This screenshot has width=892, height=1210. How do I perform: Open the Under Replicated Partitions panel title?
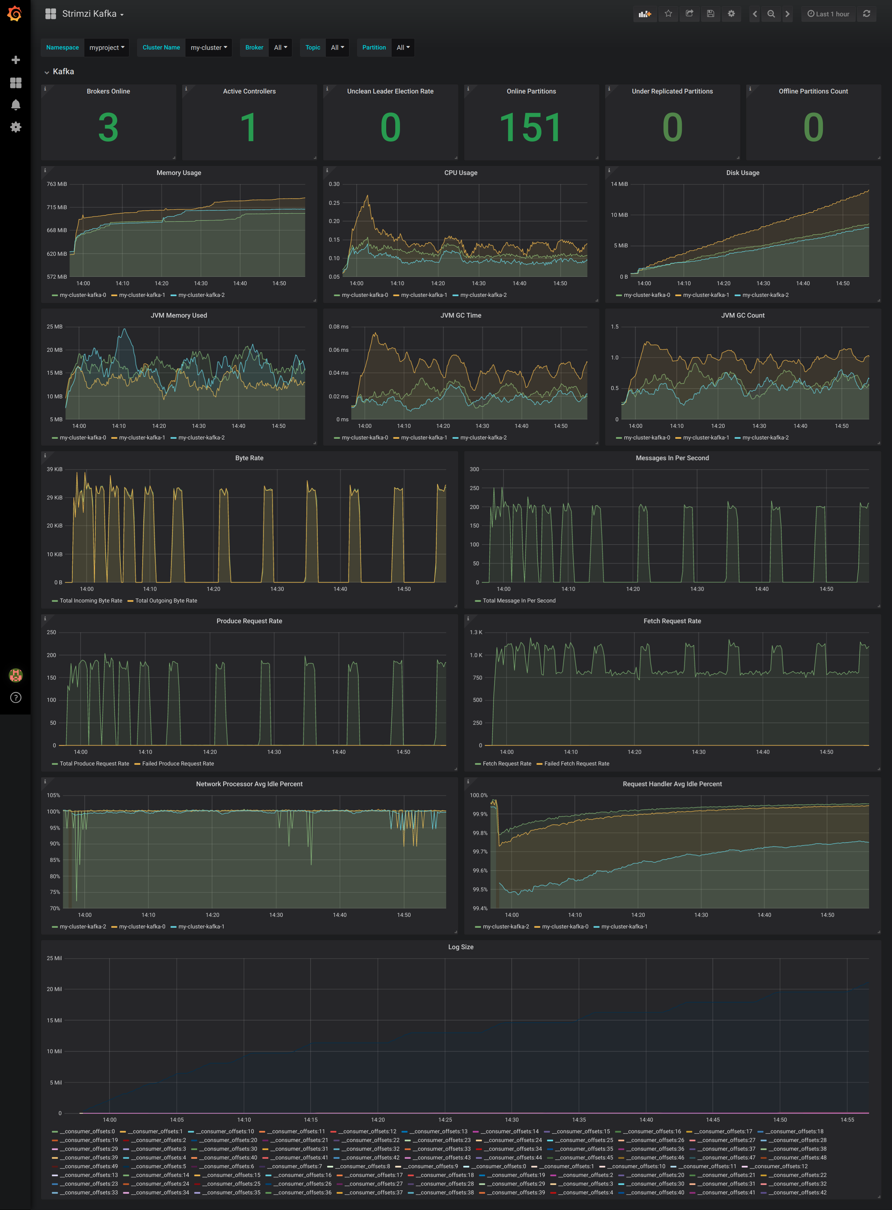tap(672, 91)
